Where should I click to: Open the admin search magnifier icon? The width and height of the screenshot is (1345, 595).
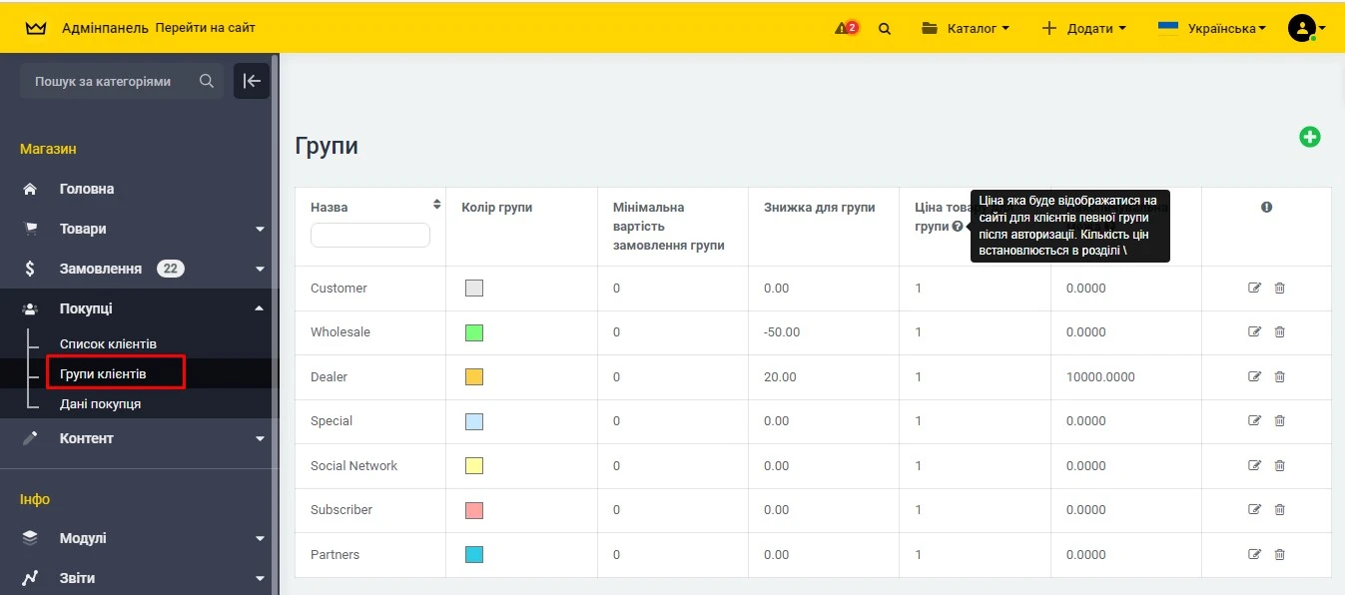tap(885, 28)
